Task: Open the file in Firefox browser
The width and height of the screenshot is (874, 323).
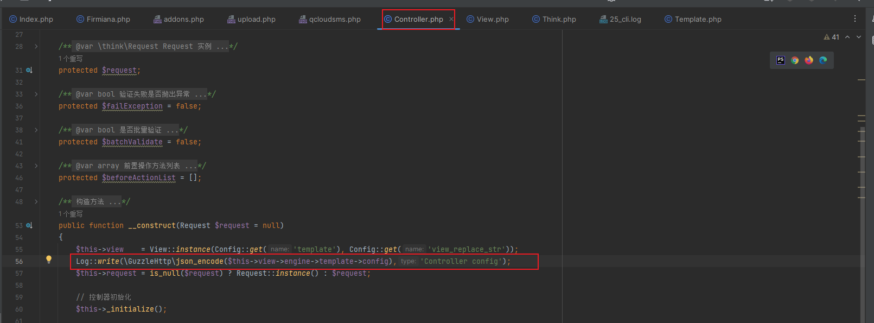Action: tap(809, 60)
